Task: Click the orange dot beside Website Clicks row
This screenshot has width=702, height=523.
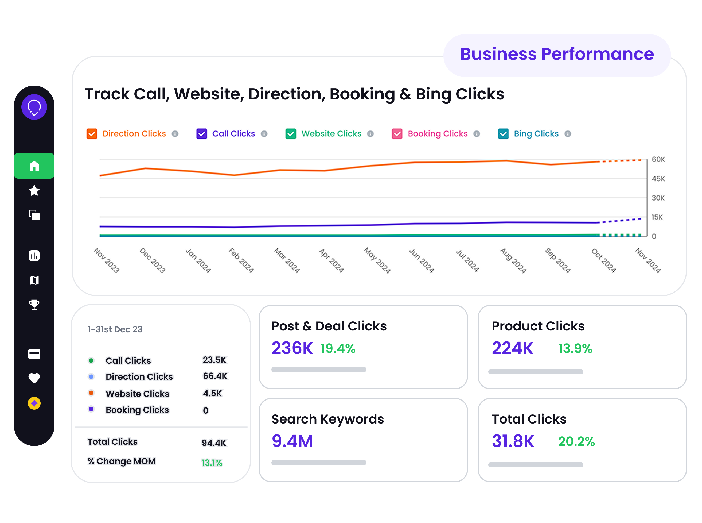Action: click(x=91, y=393)
